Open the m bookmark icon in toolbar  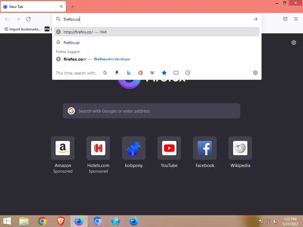(47, 29)
